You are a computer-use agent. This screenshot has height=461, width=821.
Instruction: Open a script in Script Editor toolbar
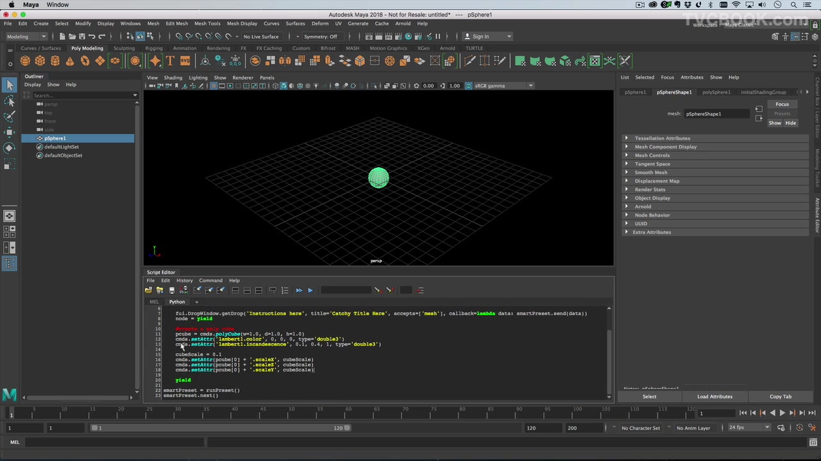148,290
